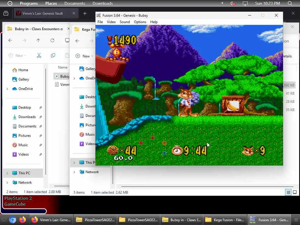The image size is (300, 225).
Task: Expand This PC in Bubsy Explorer sidebar
Action: pos(7,173)
